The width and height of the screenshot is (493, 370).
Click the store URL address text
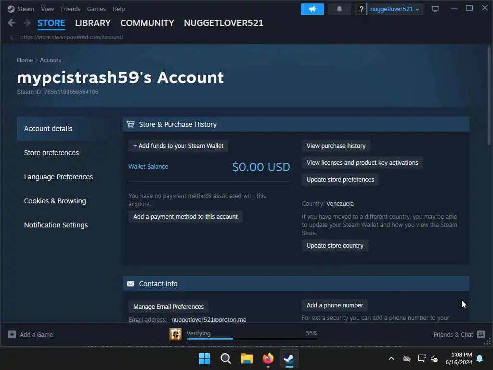pos(72,37)
